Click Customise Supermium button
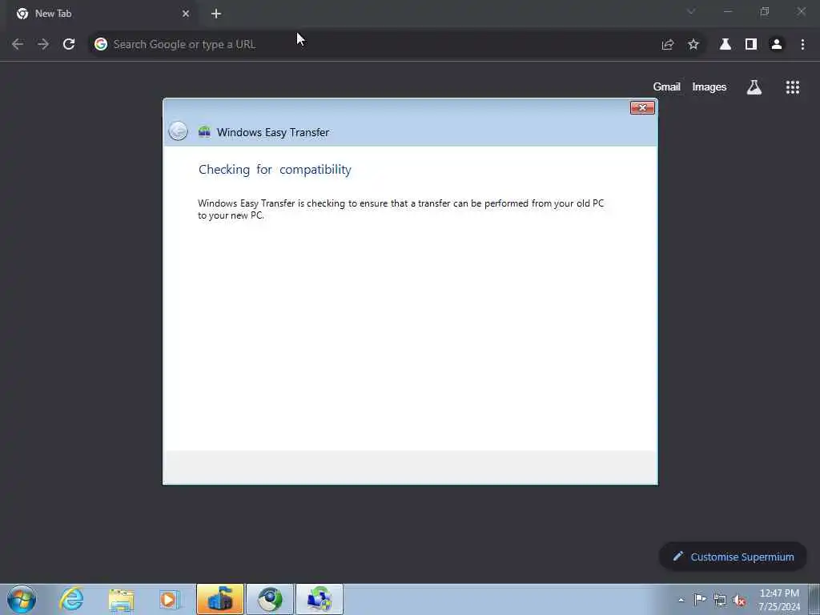Viewport: 820px width, 615px height. [x=734, y=557]
